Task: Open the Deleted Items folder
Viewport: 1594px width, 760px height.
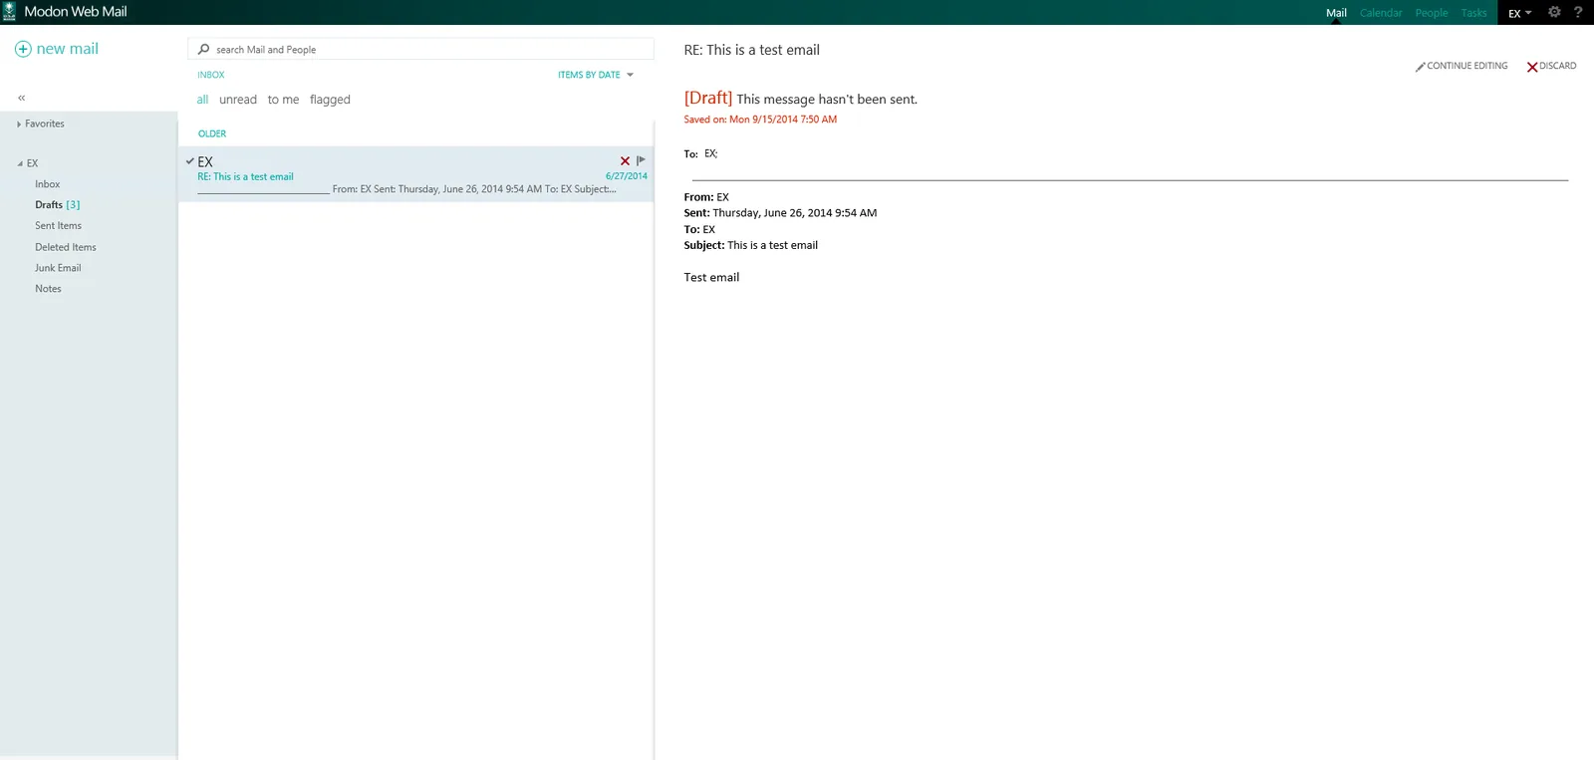Action: [x=66, y=247]
